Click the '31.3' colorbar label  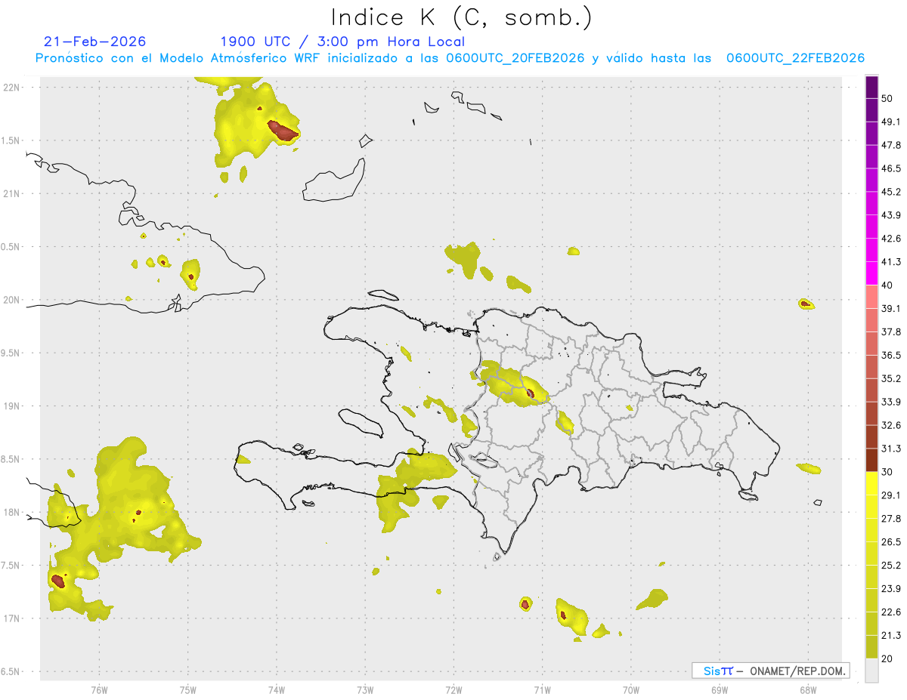891,449
